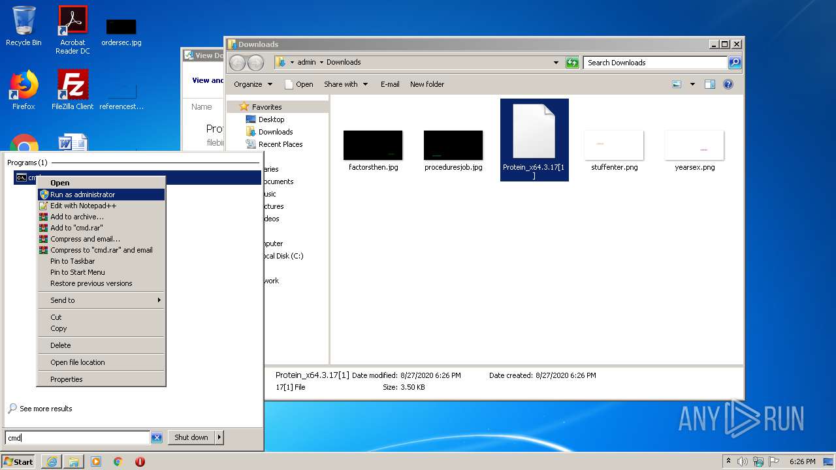Launch Firefox from the desktop

point(24,90)
